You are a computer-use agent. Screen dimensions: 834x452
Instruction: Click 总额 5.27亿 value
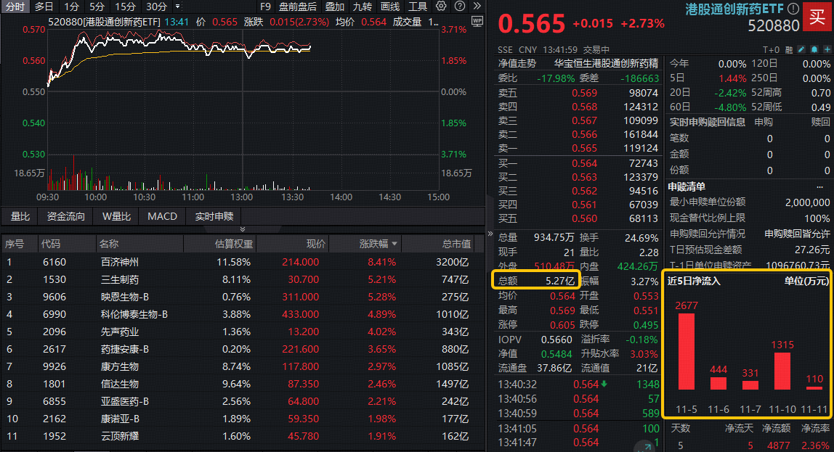pos(560,281)
